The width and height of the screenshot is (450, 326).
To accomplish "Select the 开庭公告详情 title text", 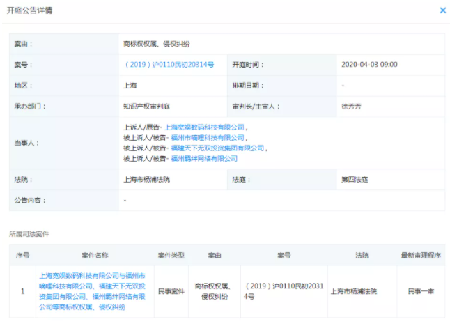I will 29,10.
